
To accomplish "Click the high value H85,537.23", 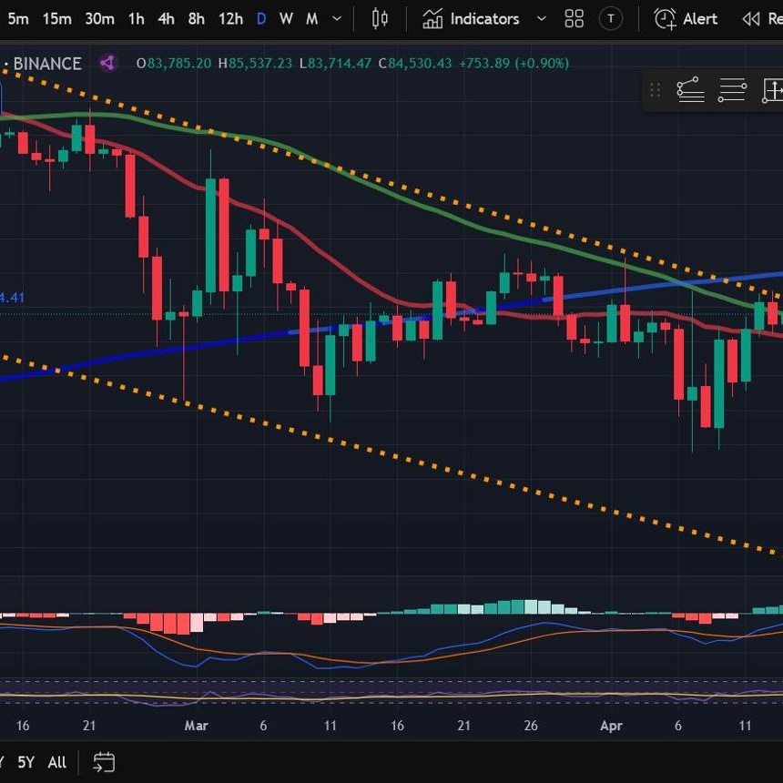I will coord(255,64).
